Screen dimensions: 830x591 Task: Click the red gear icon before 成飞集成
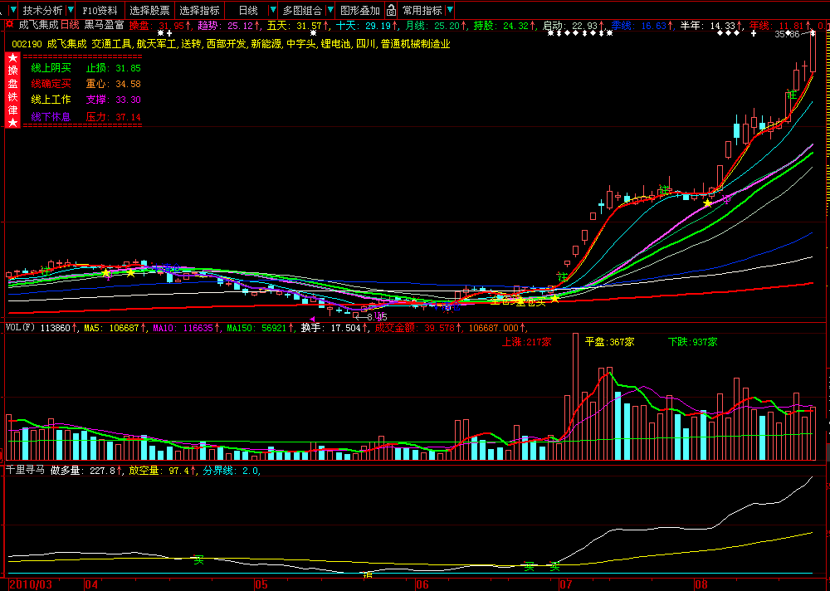click(x=9, y=24)
